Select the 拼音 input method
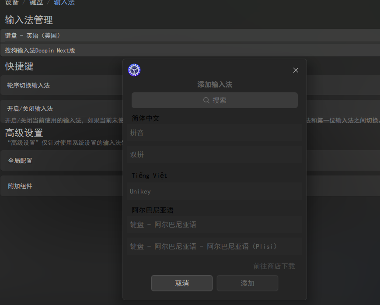The height and width of the screenshot is (305, 380). 214,133
